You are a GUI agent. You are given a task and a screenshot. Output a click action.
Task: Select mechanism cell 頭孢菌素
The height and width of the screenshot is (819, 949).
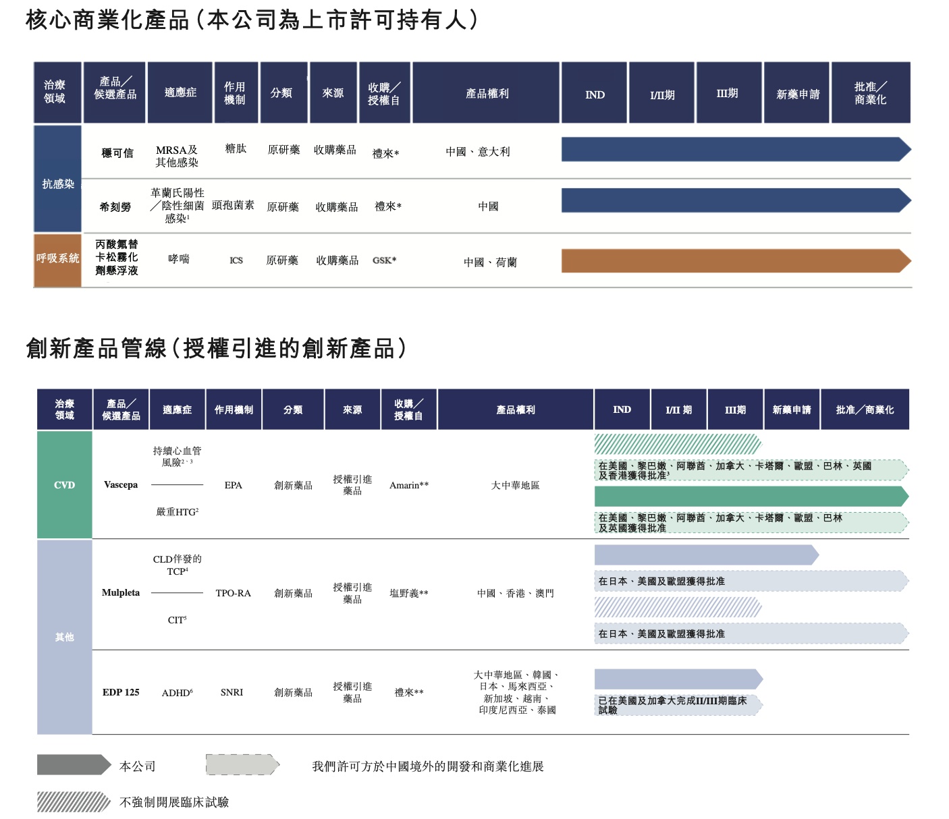coord(233,205)
